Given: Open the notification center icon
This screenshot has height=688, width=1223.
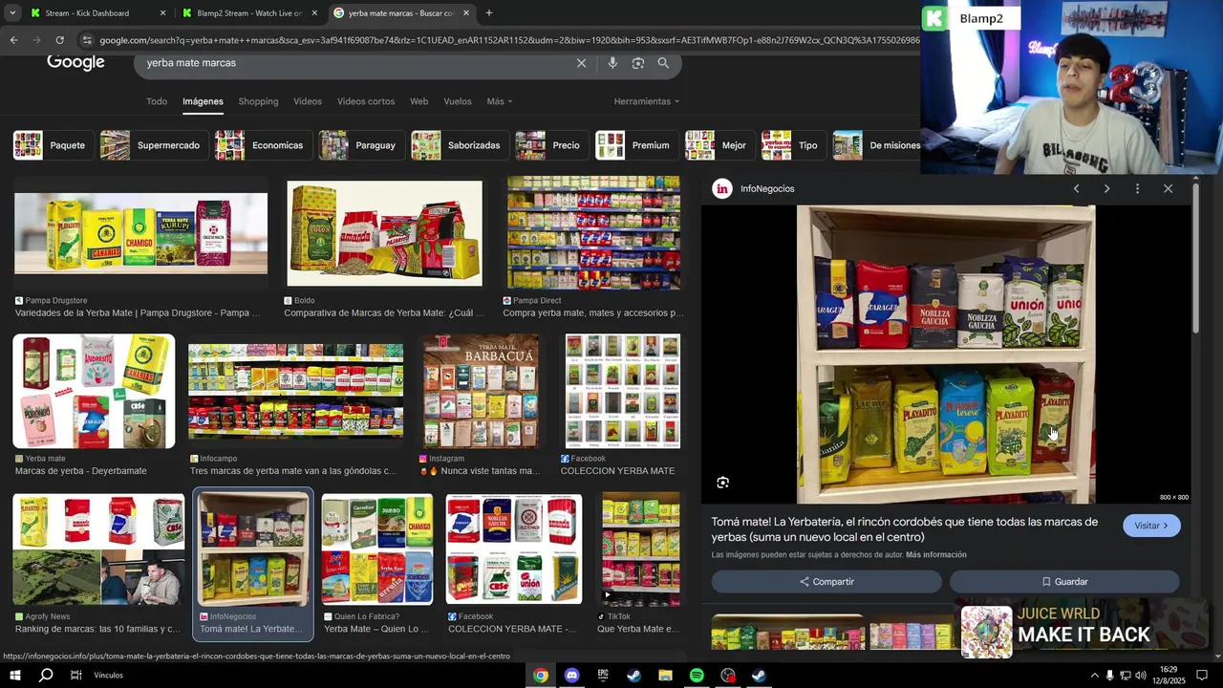Looking at the screenshot, I should [x=1202, y=676].
